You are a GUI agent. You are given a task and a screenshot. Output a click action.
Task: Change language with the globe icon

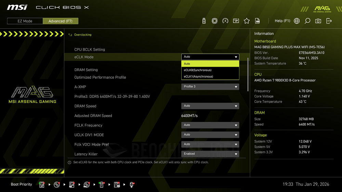pyautogui.click(x=297, y=21)
